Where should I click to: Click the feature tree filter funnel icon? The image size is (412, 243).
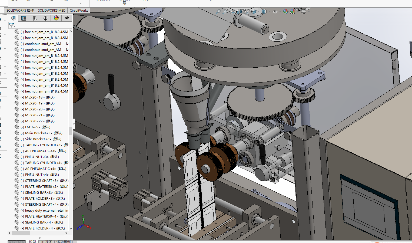point(11,25)
